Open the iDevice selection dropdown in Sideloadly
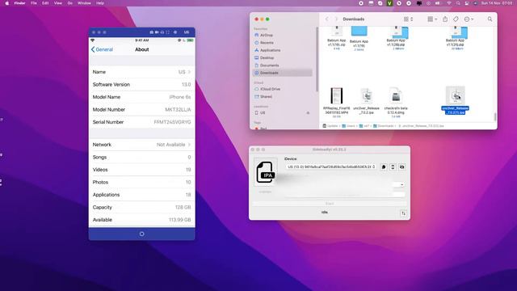Image resolution: width=517 pixels, height=291 pixels. (330, 167)
